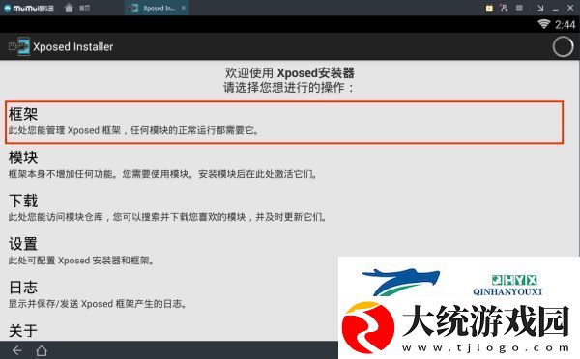Click the MuMu emulator logo
580x359 pixels.
(29, 8)
